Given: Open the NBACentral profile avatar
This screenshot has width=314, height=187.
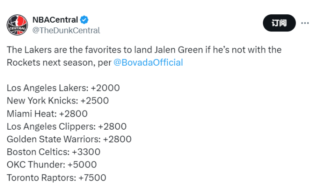Looking at the screenshot, I should [x=17, y=25].
